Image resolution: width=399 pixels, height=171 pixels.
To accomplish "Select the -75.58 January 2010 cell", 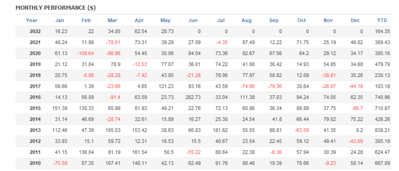I will pyautogui.click(x=59, y=163).
